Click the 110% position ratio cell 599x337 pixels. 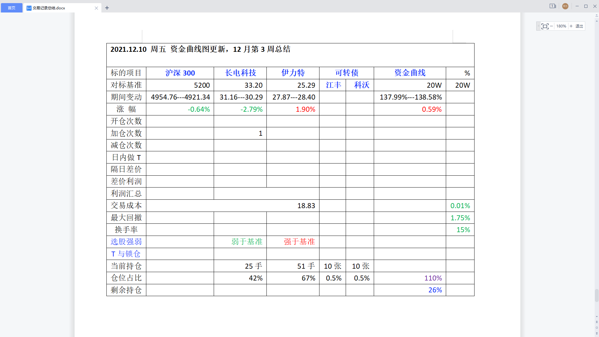pyautogui.click(x=410, y=278)
